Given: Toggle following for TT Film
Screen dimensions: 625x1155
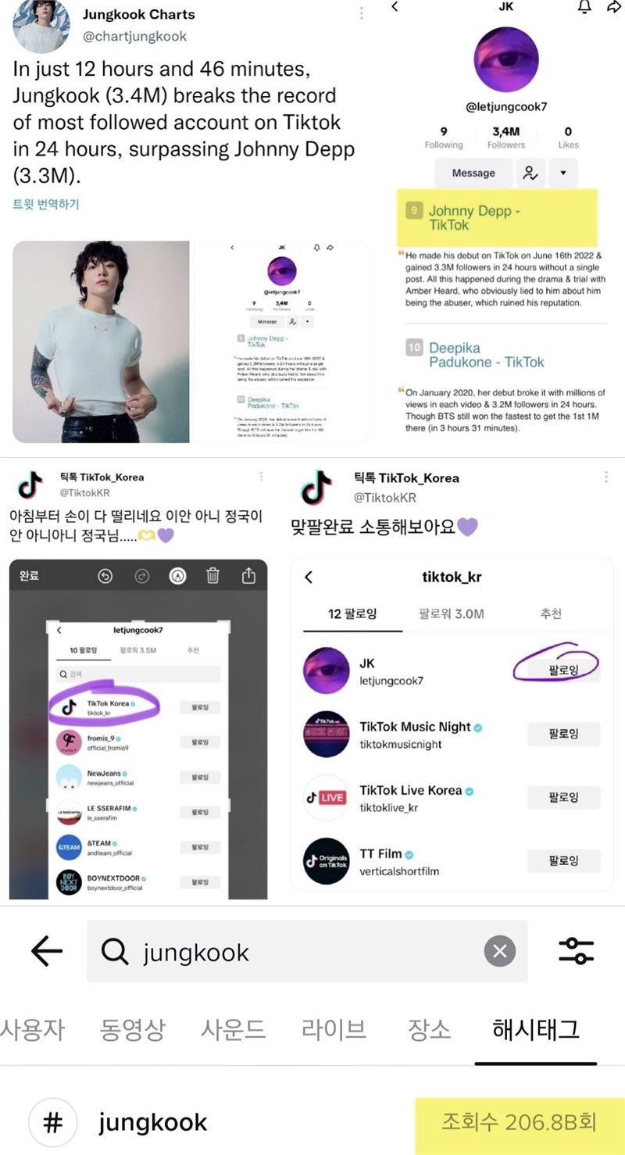Looking at the screenshot, I should pos(563,861).
